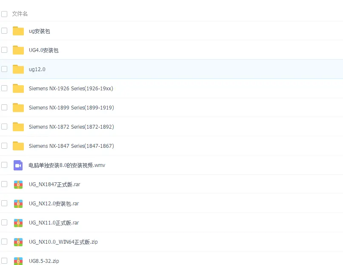Click archive icon of UG_NX1847正式版.rar
This screenshot has width=343, height=265.
pyautogui.click(x=18, y=184)
